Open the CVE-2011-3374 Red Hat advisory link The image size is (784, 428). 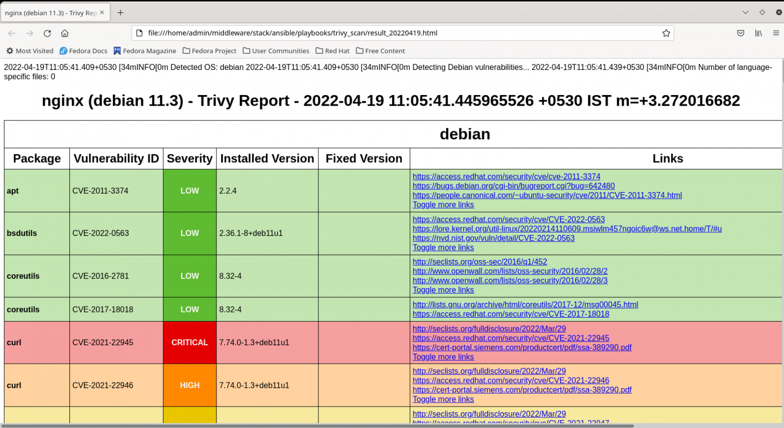[x=506, y=176]
